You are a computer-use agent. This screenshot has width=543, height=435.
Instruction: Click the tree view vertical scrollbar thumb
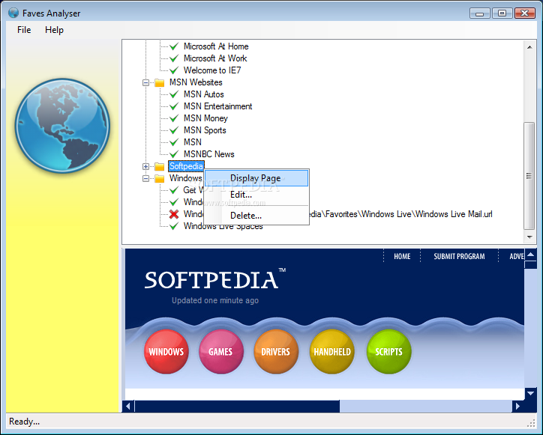tap(529, 176)
